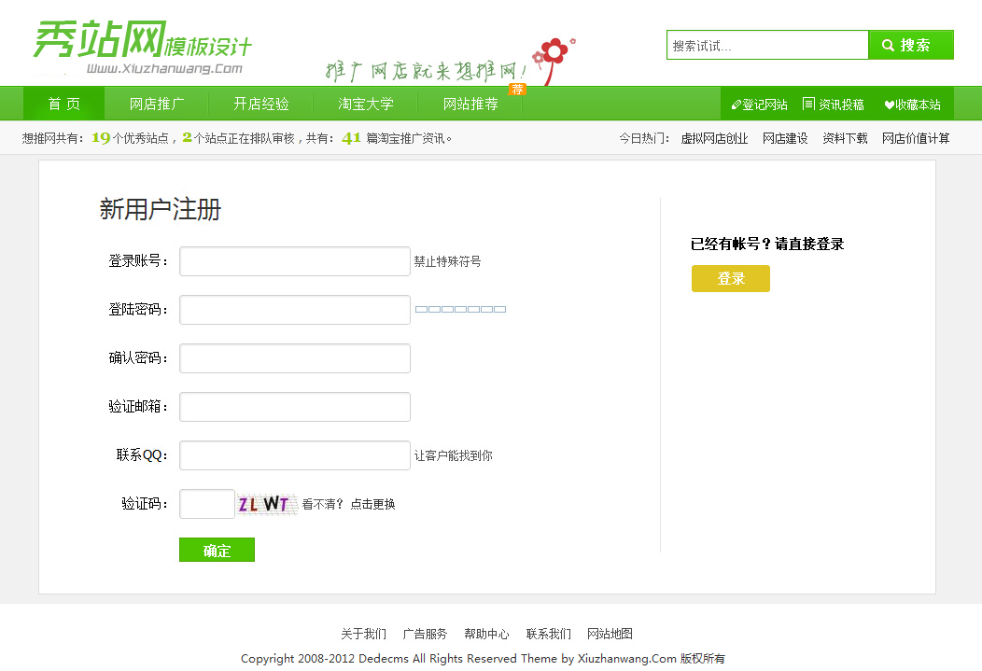Open the 网店推广 menu item
Image resolution: width=982 pixels, height=671 pixels.
(156, 104)
